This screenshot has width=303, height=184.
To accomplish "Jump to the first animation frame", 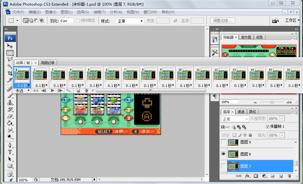I will coord(35,91).
